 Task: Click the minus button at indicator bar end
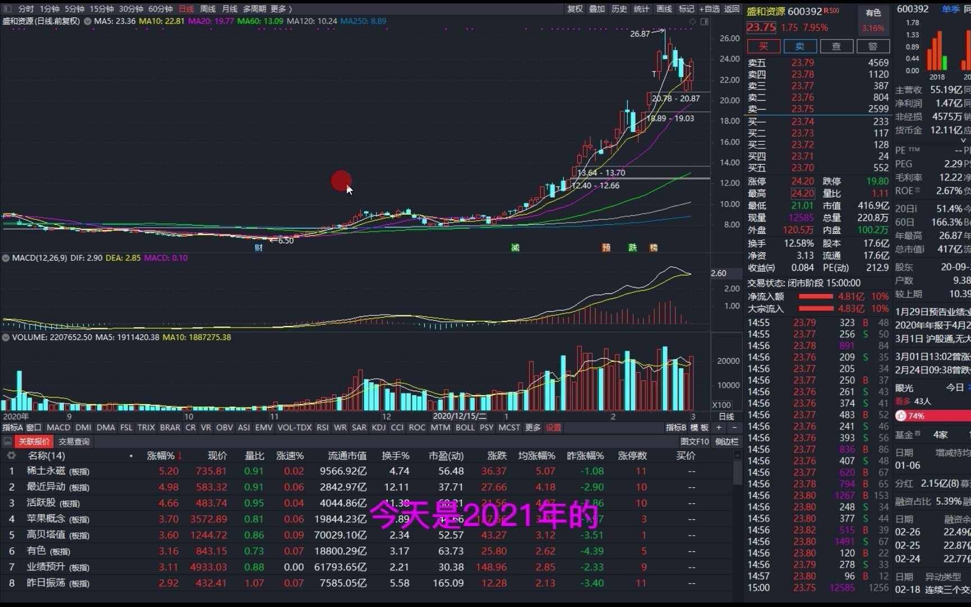(734, 428)
